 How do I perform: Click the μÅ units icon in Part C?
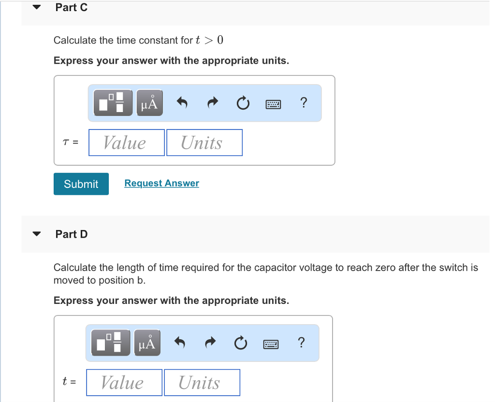(149, 102)
